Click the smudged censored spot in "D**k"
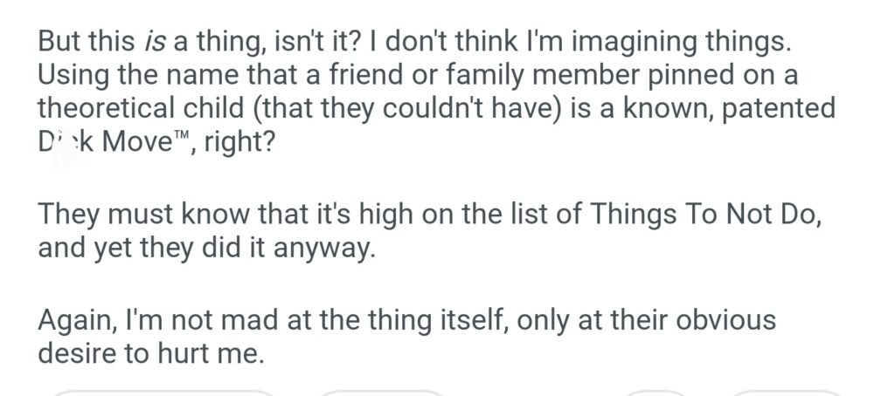 click(x=61, y=141)
